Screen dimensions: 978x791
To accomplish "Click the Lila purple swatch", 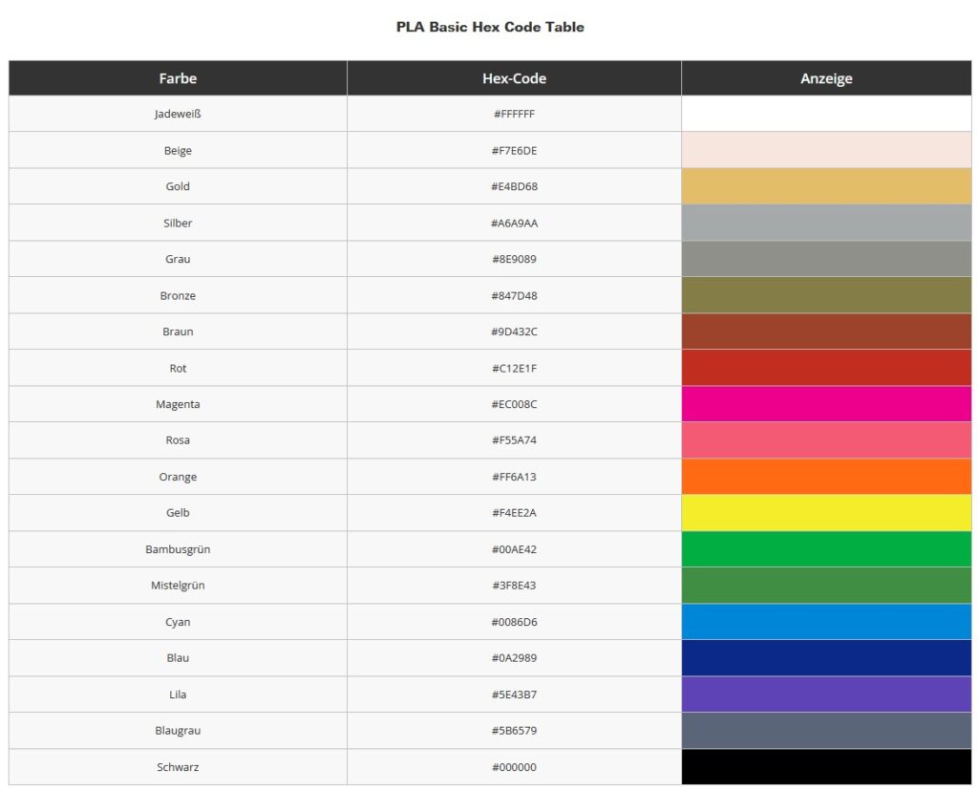I will tap(826, 695).
